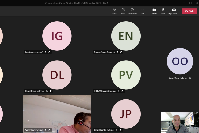Click muted mic icon beside Walter Lion

pos(46,130)
